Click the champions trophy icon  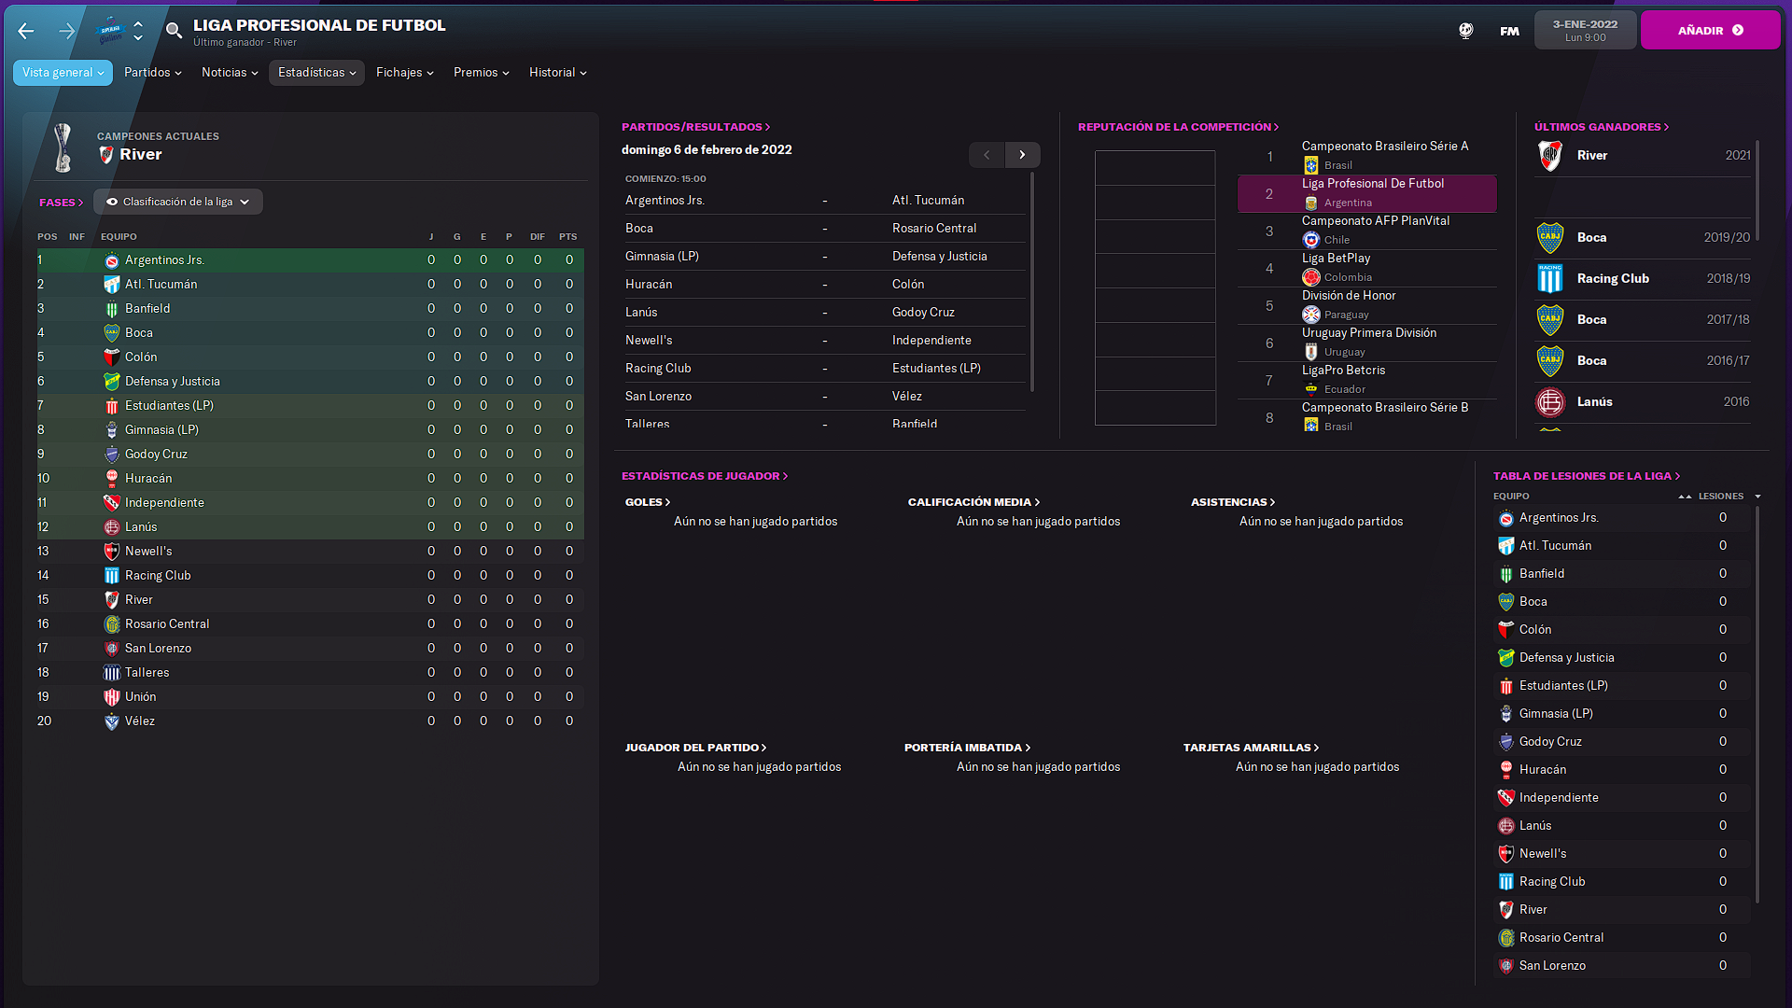[63, 148]
